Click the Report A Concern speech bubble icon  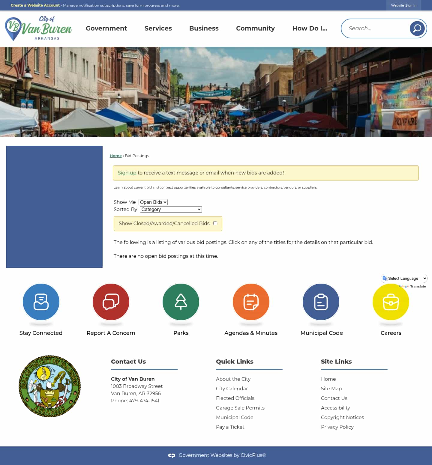point(111,302)
